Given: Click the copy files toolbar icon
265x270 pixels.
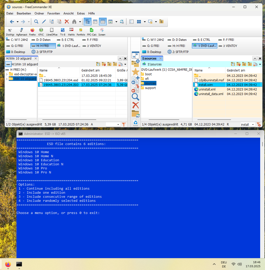Looking at the screenshot, I should pos(52,22).
